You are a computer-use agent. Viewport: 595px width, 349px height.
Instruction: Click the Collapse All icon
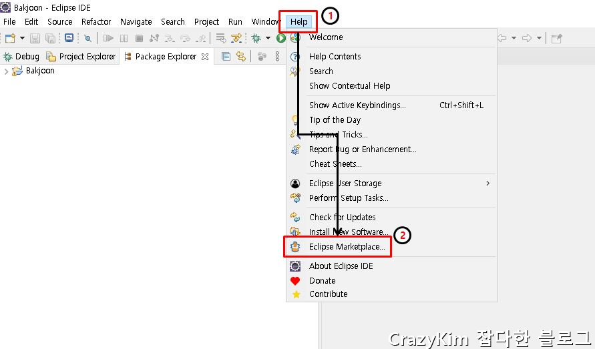pyautogui.click(x=226, y=57)
